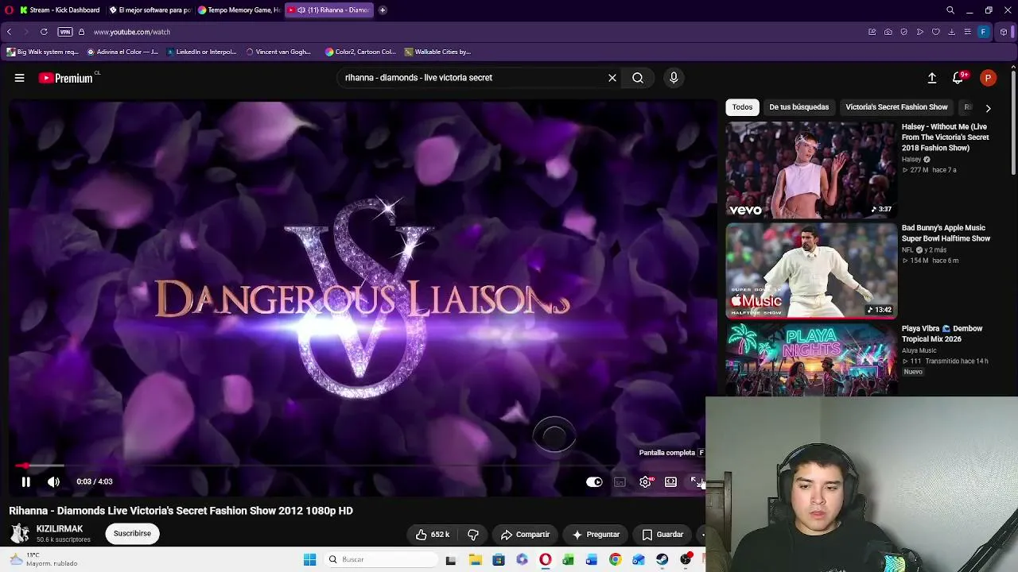This screenshot has height=572, width=1018.
Task: Open Windows Start menu
Action: (x=309, y=559)
